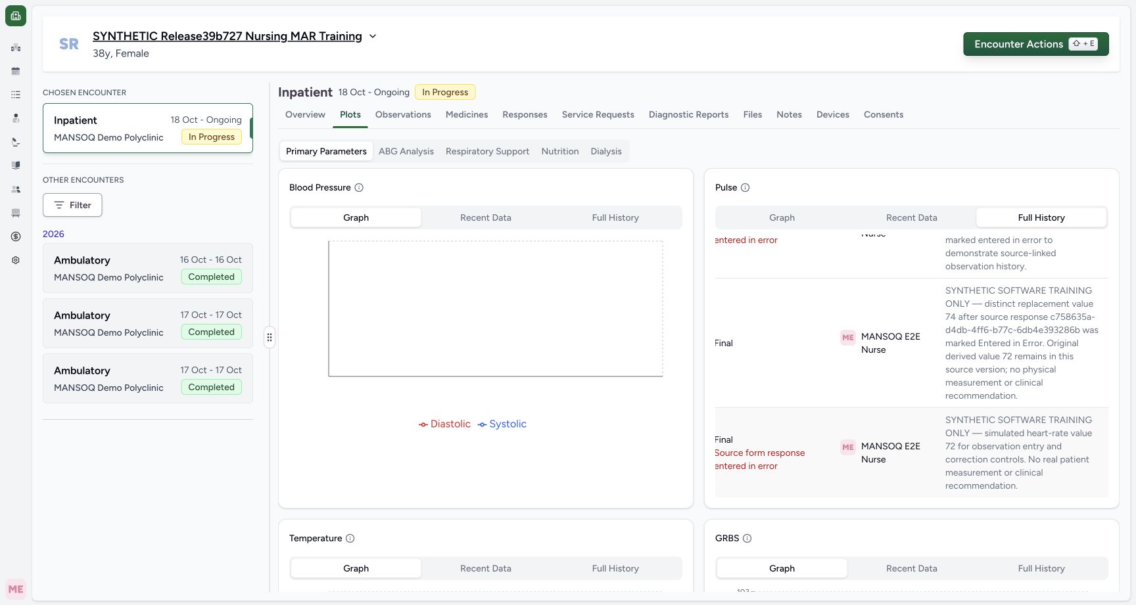Toggle the Diastolic legend series
Image resolution: width=1136 pixels, height=605 pixels.
(444, 424)
